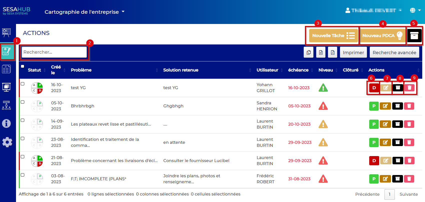Click the 'Nouvelle Tâche' button
Screen dimensions: 425x202
(333, 36)
